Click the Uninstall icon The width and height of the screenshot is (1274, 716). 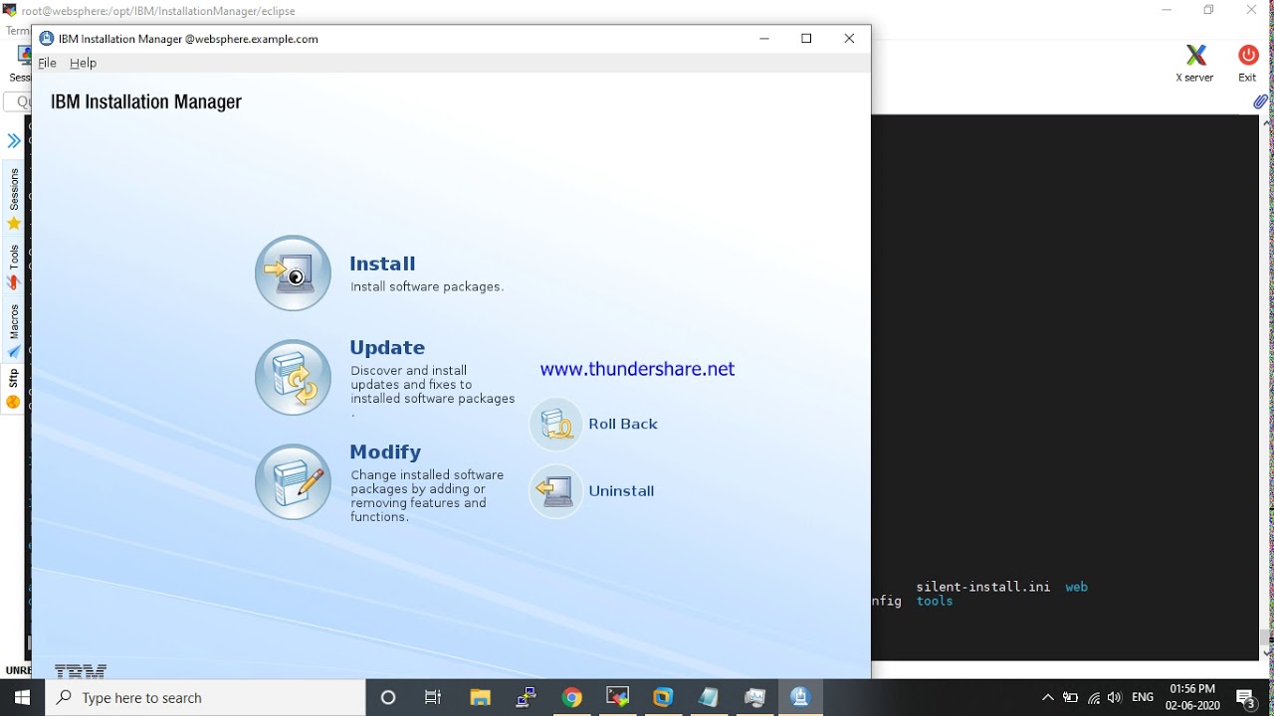[x=555, y=490]
